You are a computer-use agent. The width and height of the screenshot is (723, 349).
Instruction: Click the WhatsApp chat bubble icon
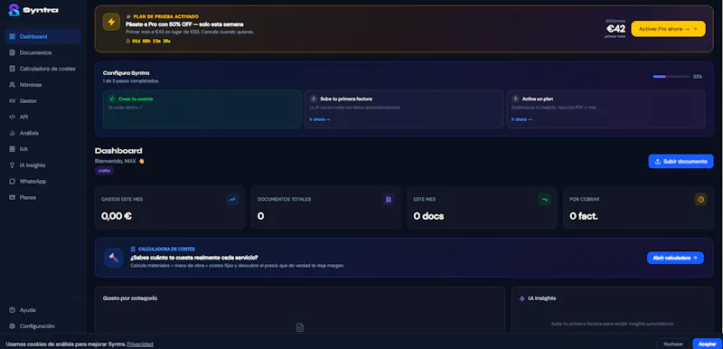click(x=12, y=181)
